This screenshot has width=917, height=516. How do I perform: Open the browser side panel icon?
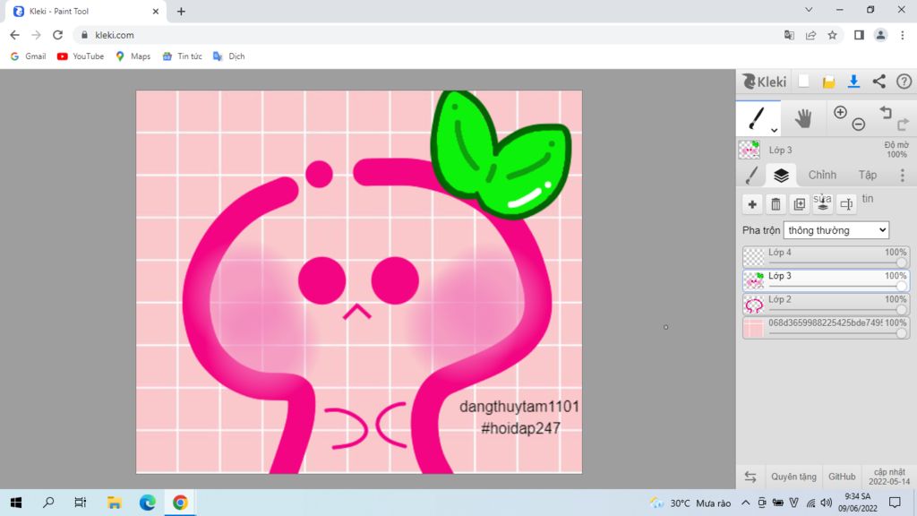pos(859,35)
